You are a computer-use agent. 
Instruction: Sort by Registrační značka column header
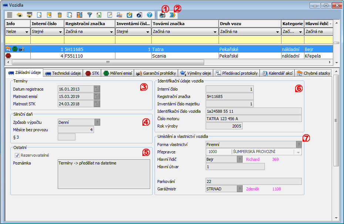(x=89, y=24)
